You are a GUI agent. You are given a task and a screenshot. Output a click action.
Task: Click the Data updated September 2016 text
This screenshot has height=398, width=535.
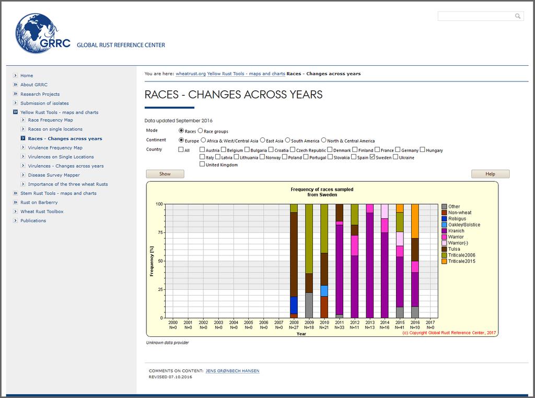click(179, 121)
